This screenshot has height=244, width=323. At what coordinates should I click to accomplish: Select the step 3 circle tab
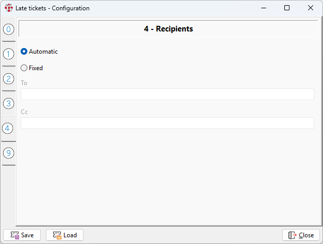click(8, 103)
